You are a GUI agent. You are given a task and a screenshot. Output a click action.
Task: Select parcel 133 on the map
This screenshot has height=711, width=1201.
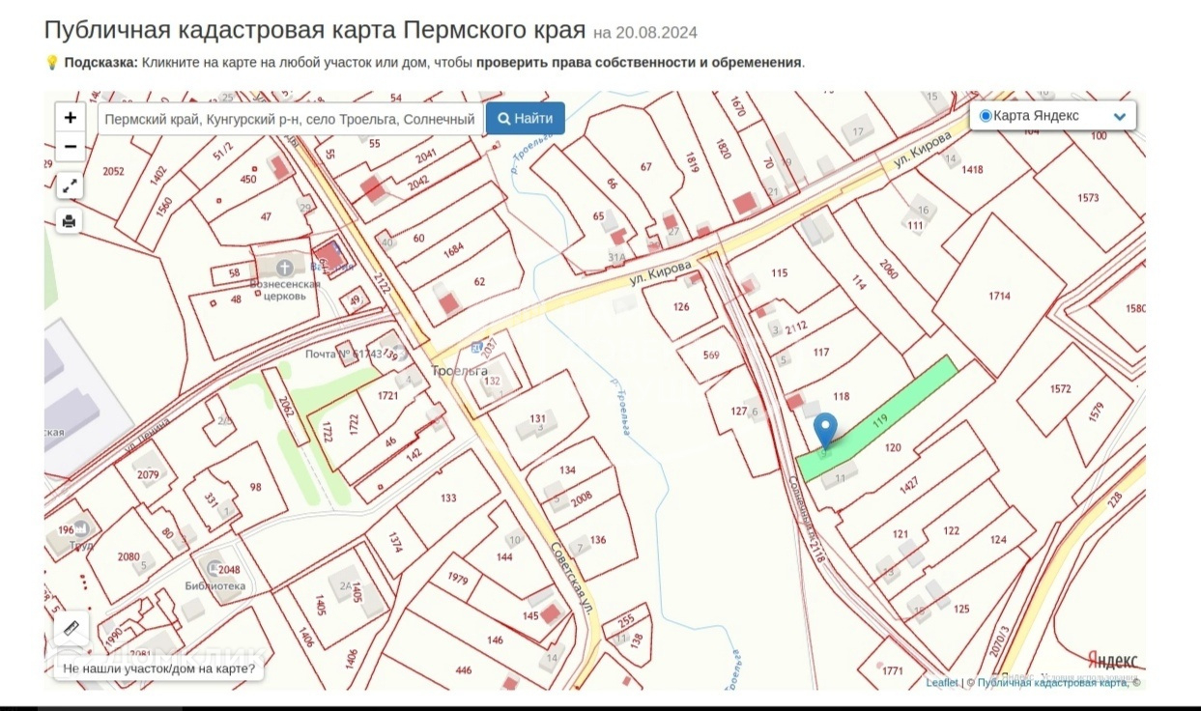tap(447, 498)
